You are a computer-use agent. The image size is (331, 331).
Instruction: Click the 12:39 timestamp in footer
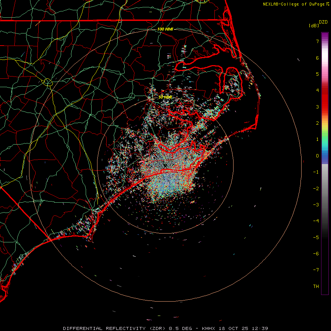coord(260,328)
